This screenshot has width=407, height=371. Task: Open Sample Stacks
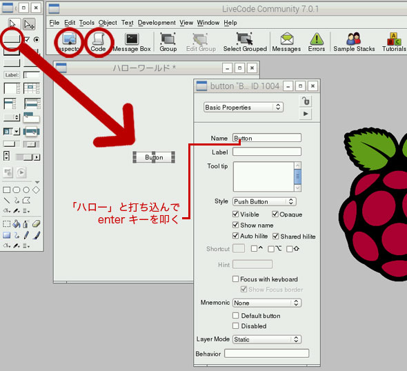pos(354,42)
